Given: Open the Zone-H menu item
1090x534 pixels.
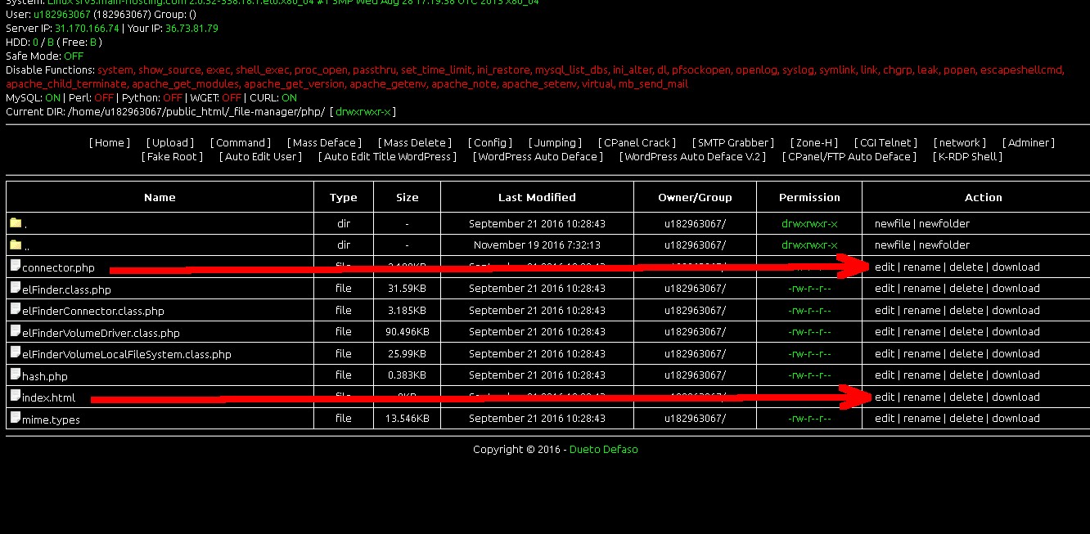Looking at the screenshot, I should 813,142.
